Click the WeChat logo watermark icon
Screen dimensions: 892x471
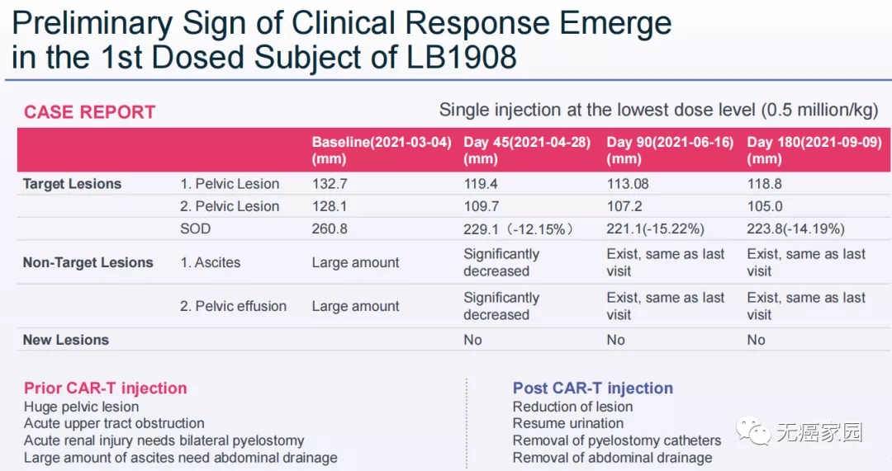(754, 431)
